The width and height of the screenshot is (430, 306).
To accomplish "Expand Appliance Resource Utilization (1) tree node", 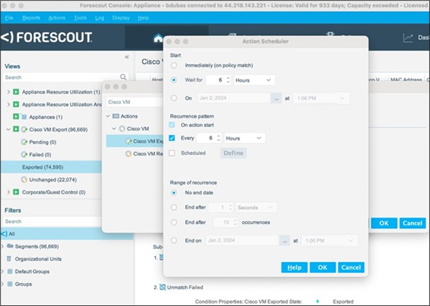I will pyautogui.click(x=9, y=92).
